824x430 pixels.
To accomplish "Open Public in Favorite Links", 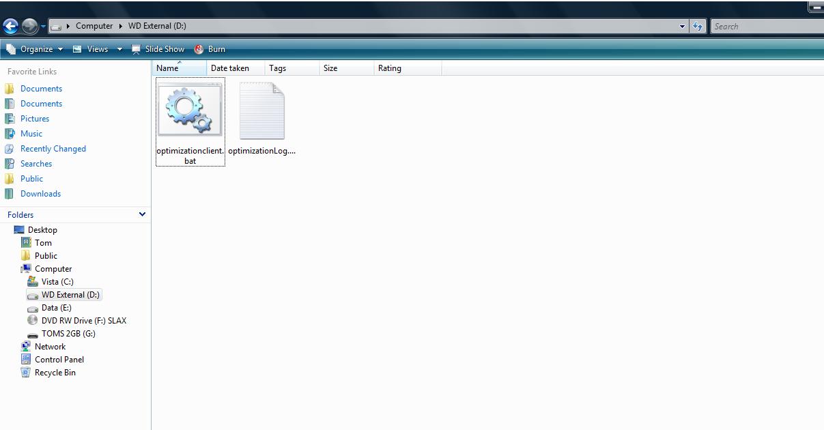I will (x=31, y=179).
